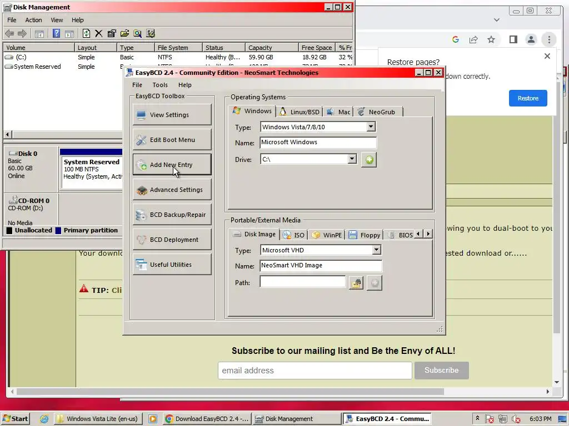Click the Chrome profile avatar icon
The width and height of the screenshot is (569, 426).
[531, 39]
